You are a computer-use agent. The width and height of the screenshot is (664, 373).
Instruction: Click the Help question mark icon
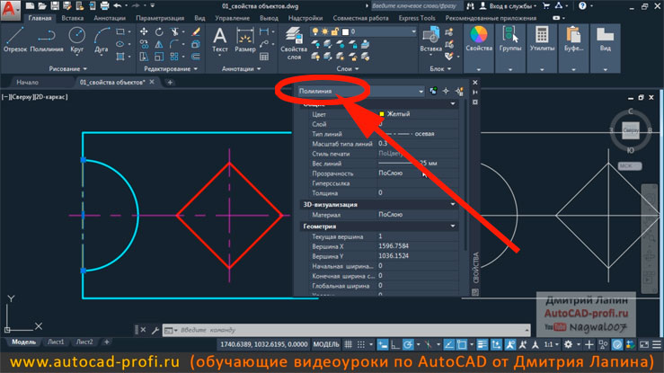(x=583, y=6)
